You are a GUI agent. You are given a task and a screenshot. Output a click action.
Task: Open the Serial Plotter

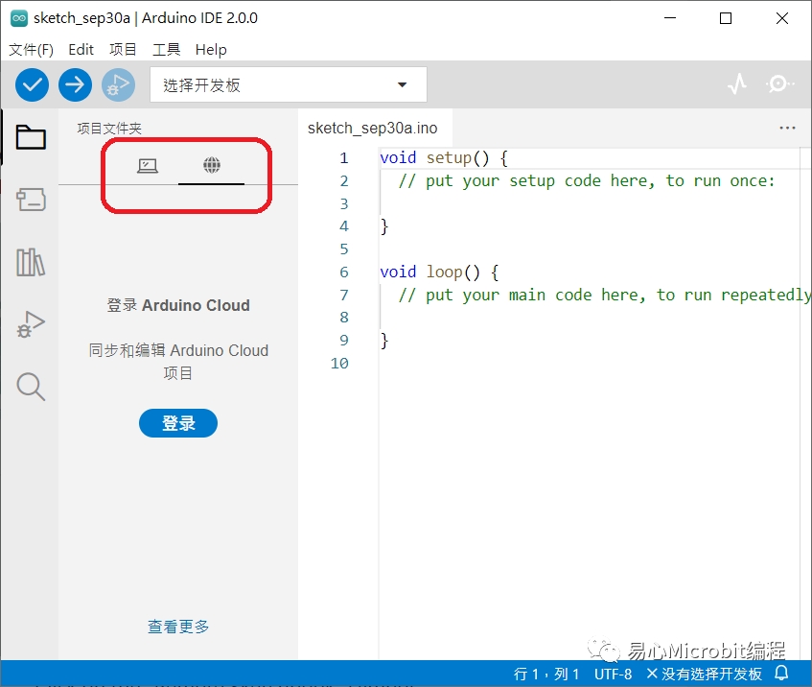point(736,85)
